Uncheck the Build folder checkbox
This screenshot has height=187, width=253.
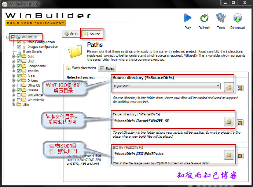pos(19,56)
